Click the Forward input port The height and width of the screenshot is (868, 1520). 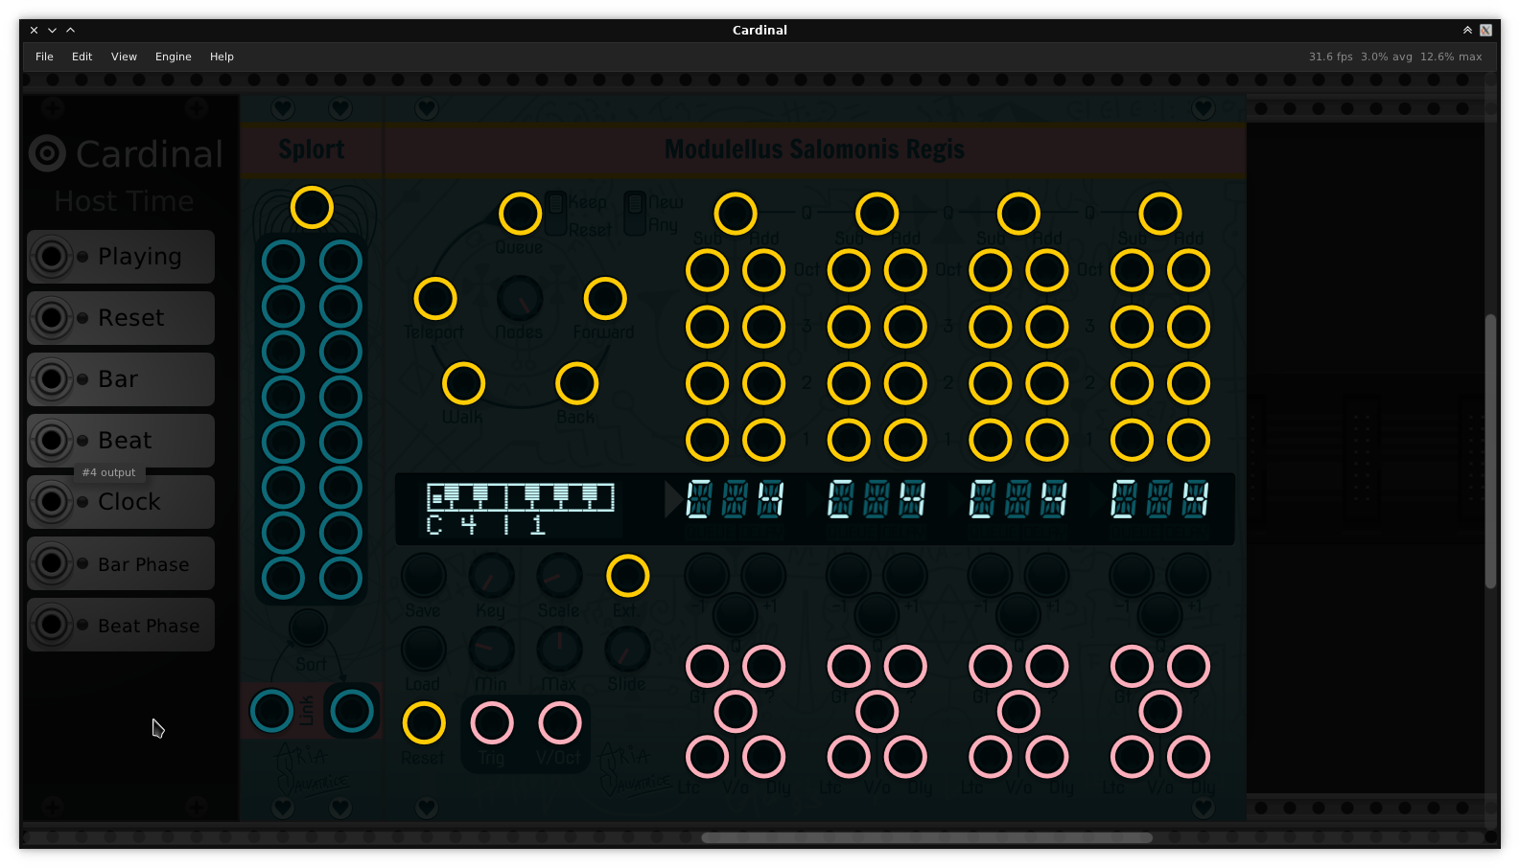point(605,299)
